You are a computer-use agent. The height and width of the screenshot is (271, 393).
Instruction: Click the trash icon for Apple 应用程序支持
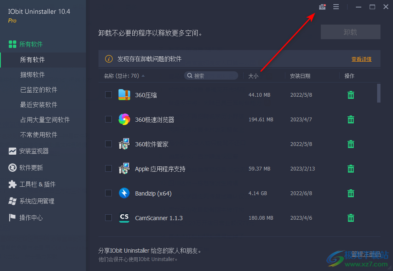(350, 168)
